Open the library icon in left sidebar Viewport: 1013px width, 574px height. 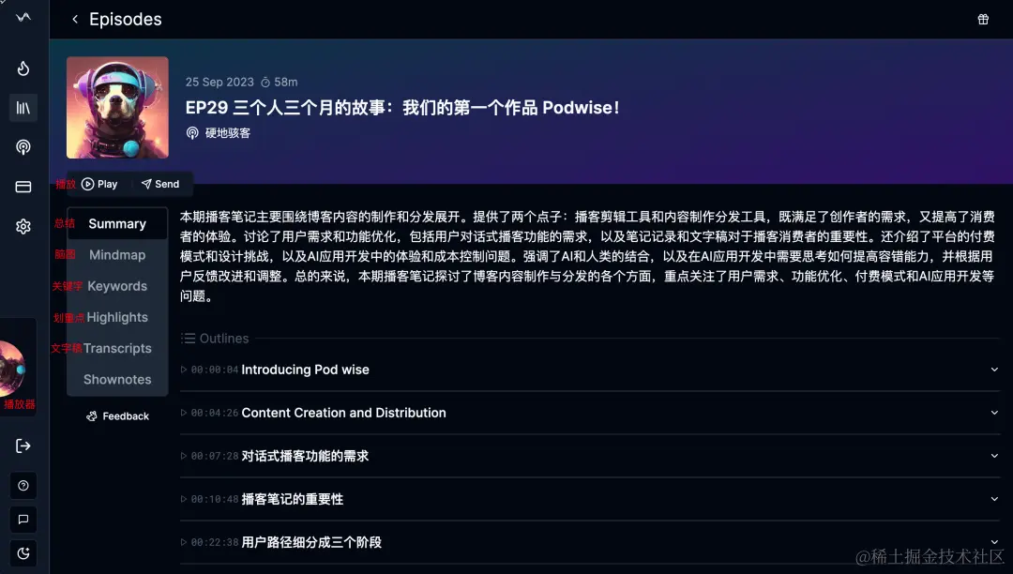(x=23, y=108)
